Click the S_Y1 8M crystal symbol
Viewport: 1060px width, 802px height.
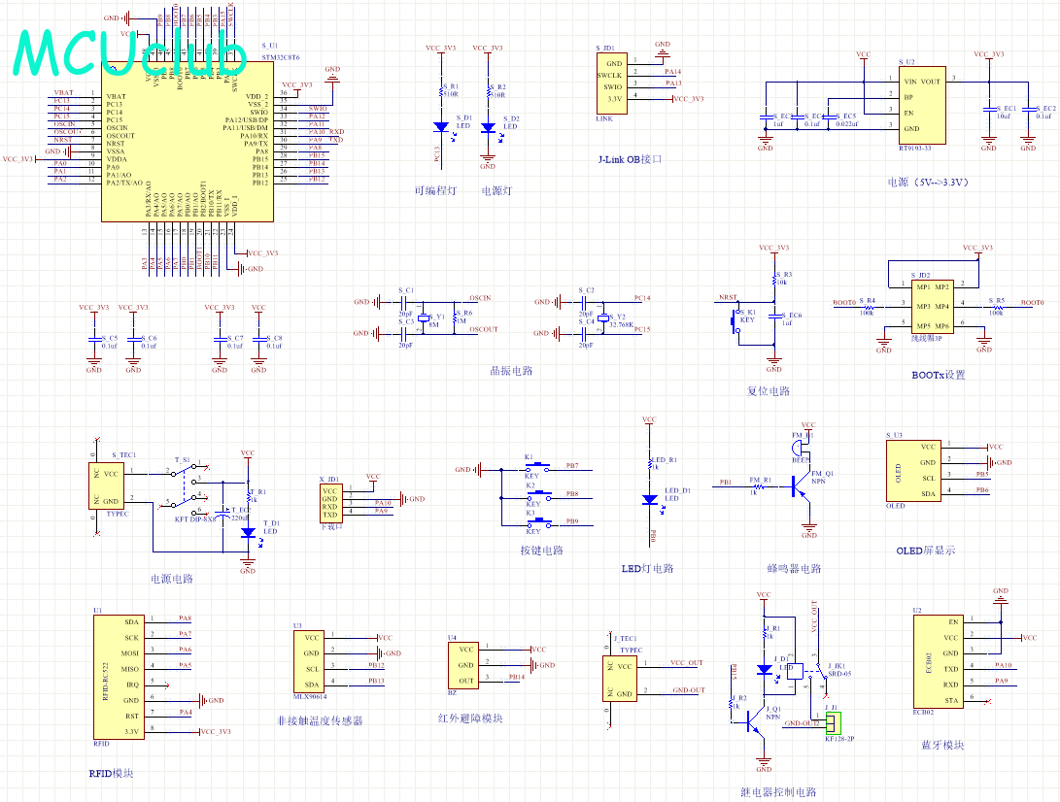424,317
